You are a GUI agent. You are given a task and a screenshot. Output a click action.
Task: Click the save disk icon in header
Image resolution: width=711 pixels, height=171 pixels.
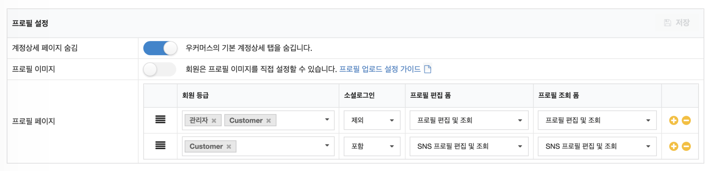pyautogui.click(x=667, y=23)
